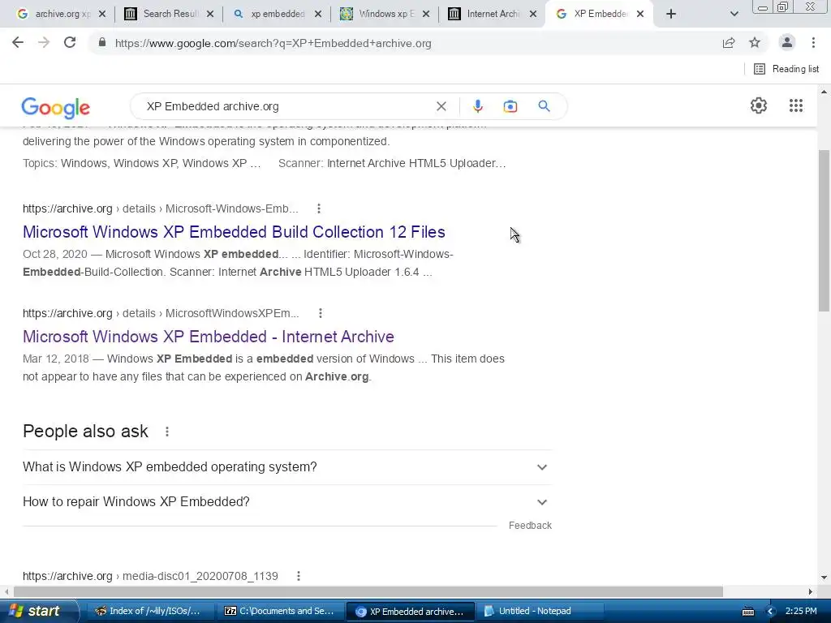Close the active XP Embedded tab

tap(640, 15)
